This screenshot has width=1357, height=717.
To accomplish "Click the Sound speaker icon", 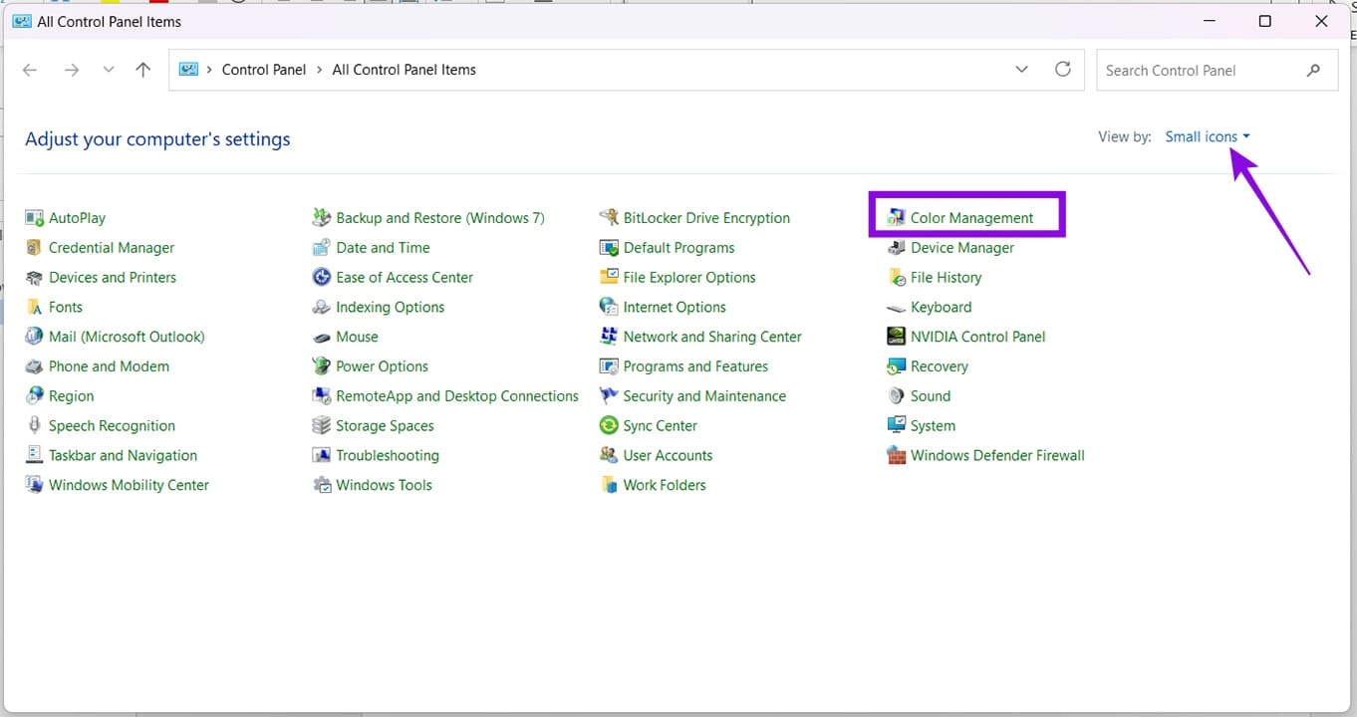I will pos(896,396).
